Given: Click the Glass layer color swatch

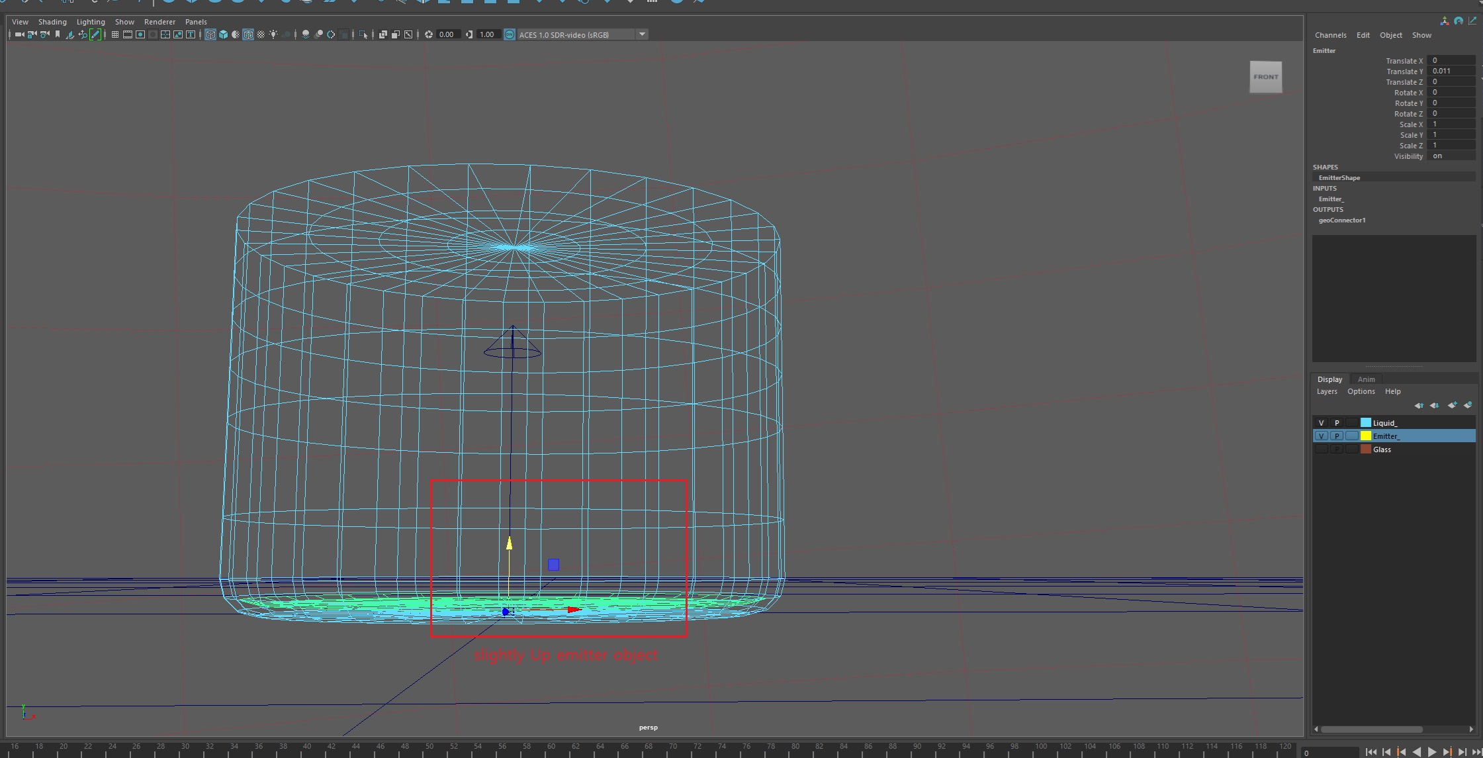Looking at the screenshot, I should 1365,450.
